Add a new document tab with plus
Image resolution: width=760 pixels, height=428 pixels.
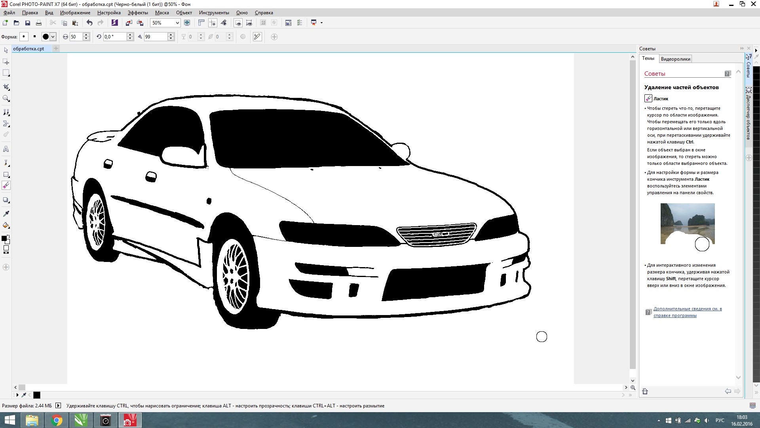(x=56, y=49)
